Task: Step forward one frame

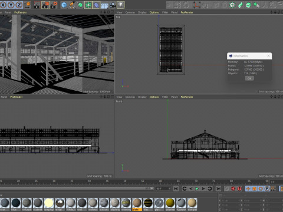Action: tap(203, 188)
